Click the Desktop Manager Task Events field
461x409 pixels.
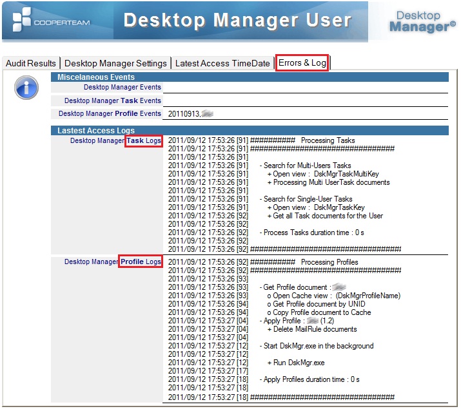pyautogui.click(x=306, y=100)
